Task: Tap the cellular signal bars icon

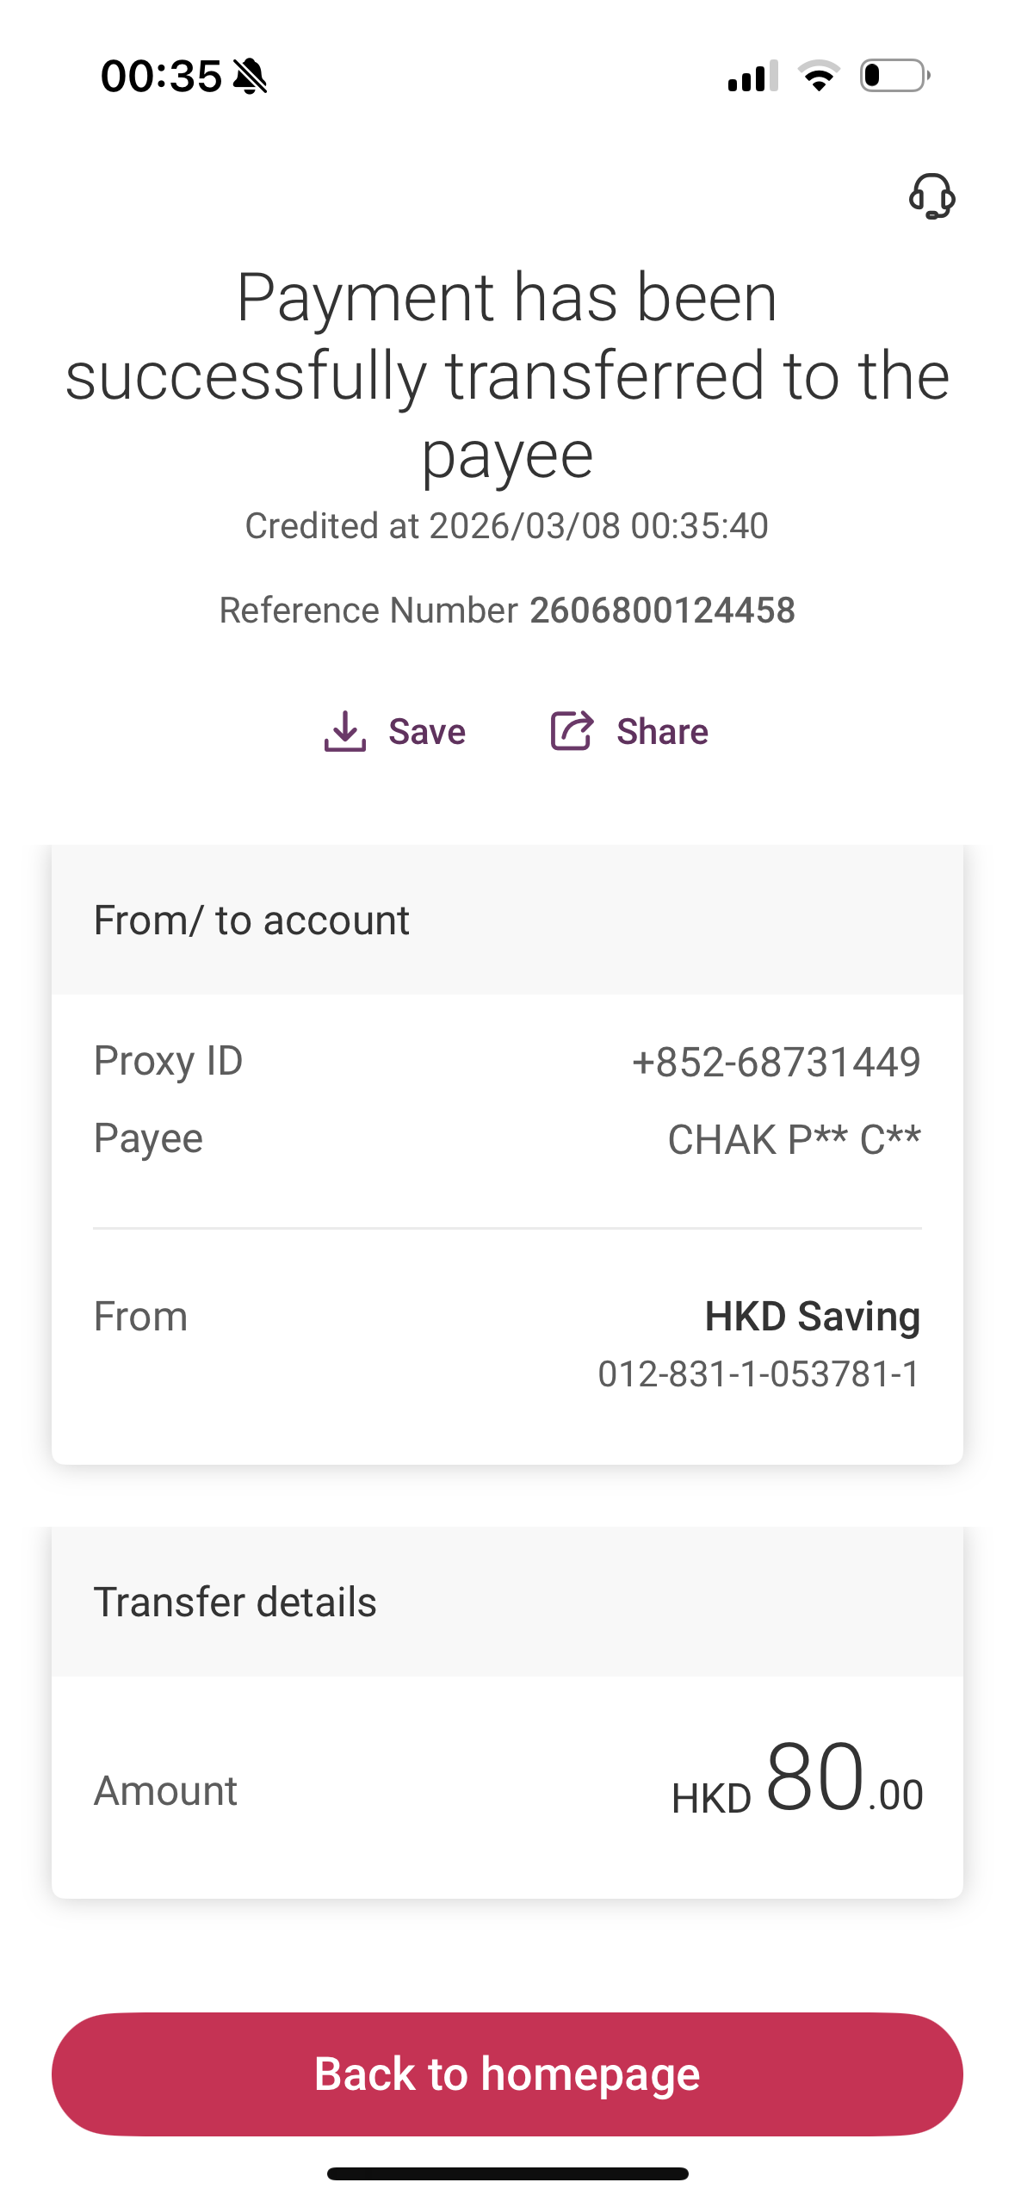Action: coord(752,77)
